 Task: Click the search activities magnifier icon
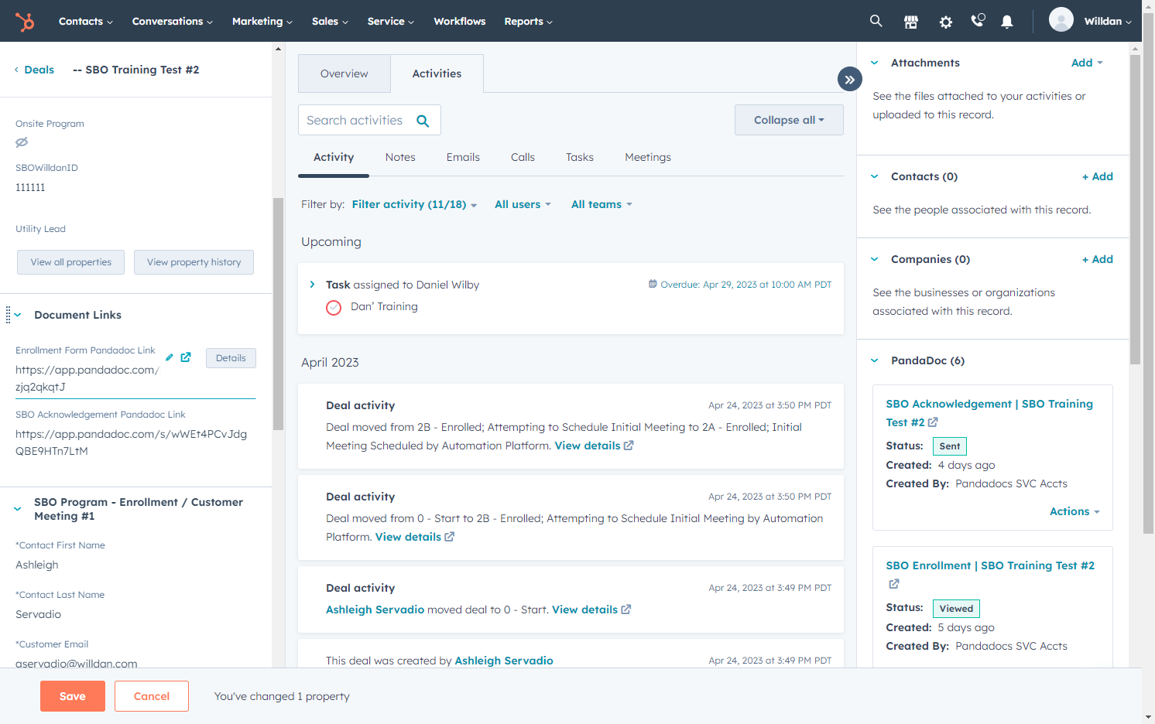click(x=423, y=121)
